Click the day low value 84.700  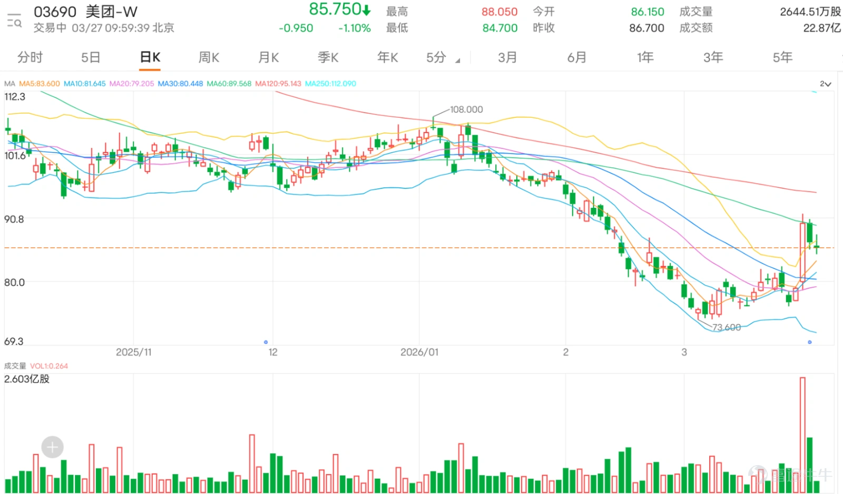500,28
